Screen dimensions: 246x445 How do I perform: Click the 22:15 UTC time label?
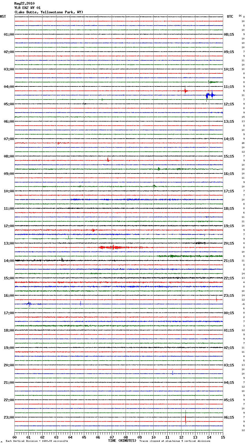point(229,278)
